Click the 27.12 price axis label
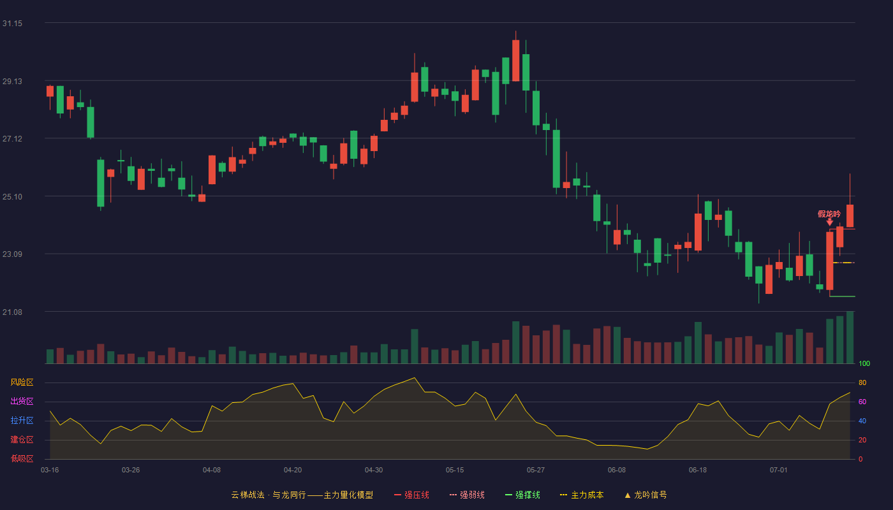The width and height of the screenshot is (893, 510). tap(12, 139)
